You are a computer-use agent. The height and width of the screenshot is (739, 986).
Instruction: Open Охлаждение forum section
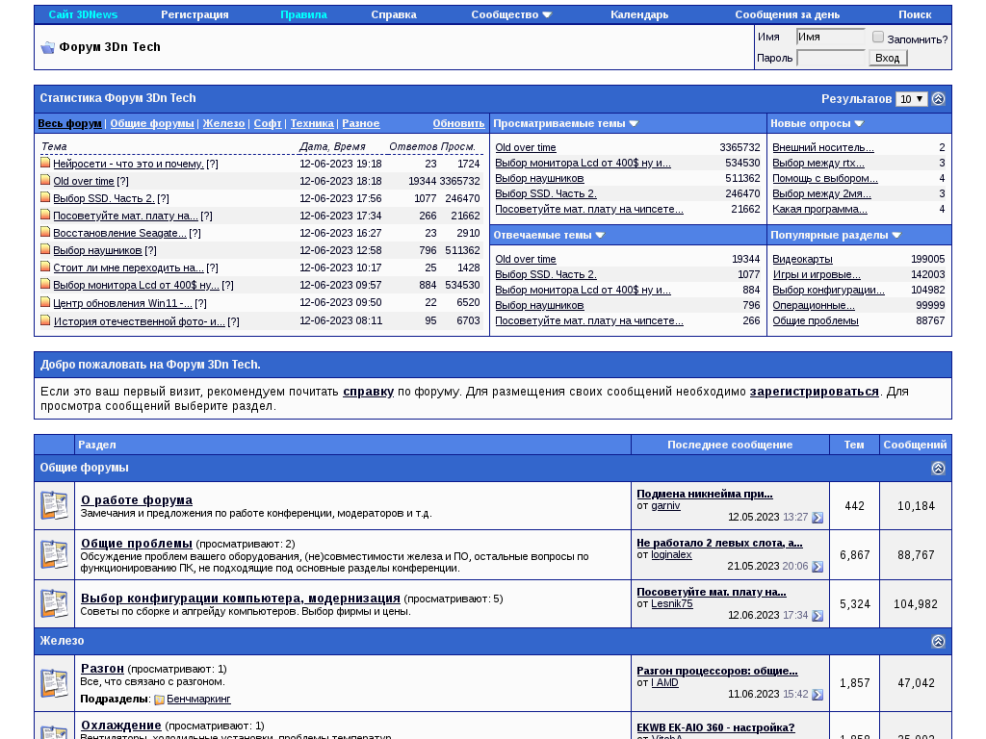pos(120,726)
